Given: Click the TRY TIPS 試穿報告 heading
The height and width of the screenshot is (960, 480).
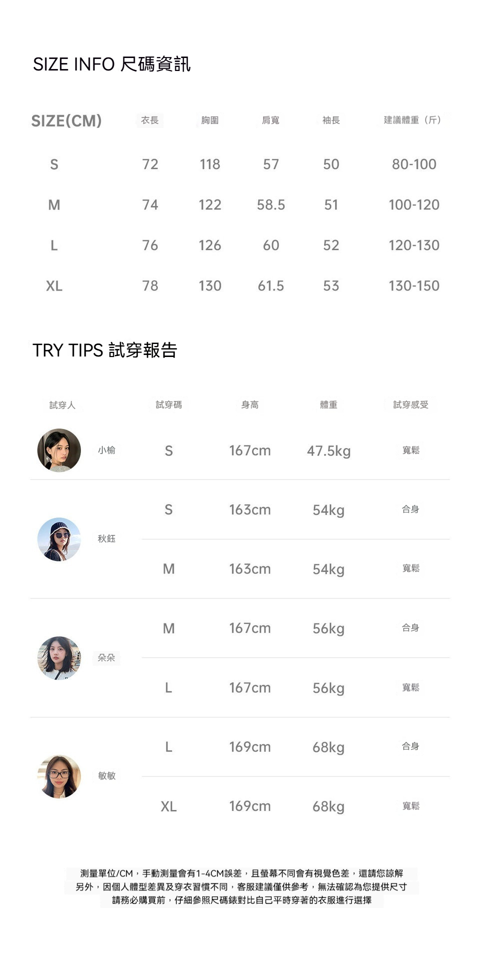Looking at the screenshot, I should pyautogui.click(x=105, y=350).
